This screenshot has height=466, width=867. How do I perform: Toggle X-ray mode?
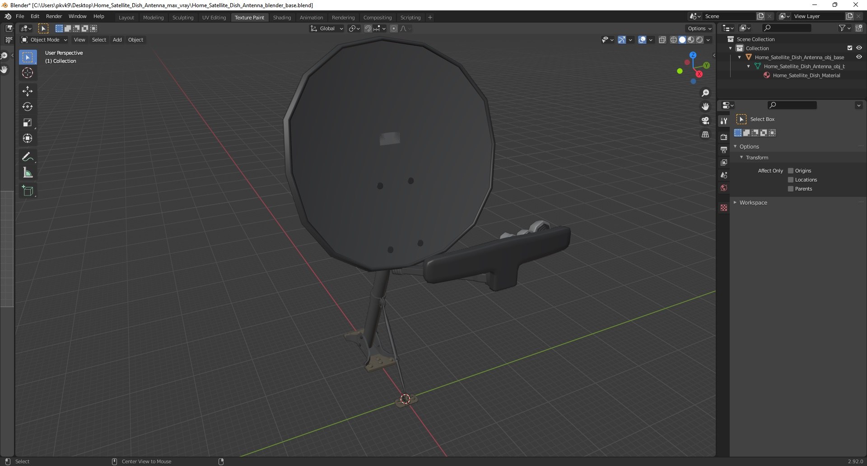tap(662, 40)
